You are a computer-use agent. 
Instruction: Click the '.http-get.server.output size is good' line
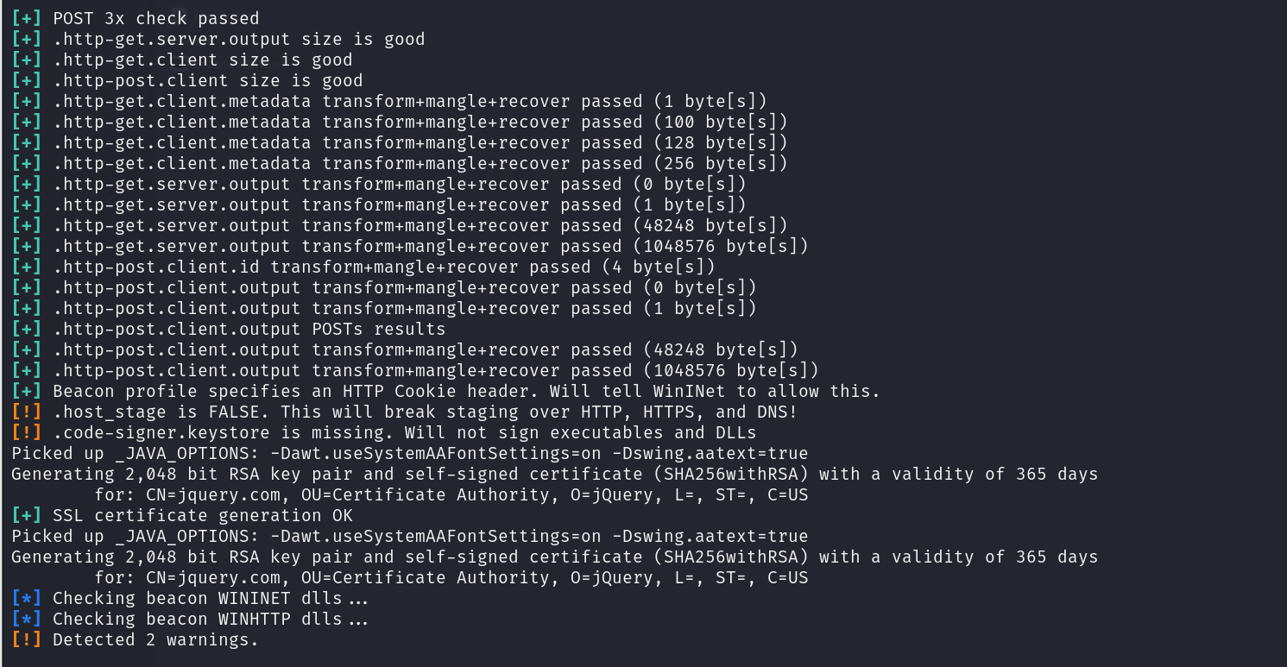(239, 39)
